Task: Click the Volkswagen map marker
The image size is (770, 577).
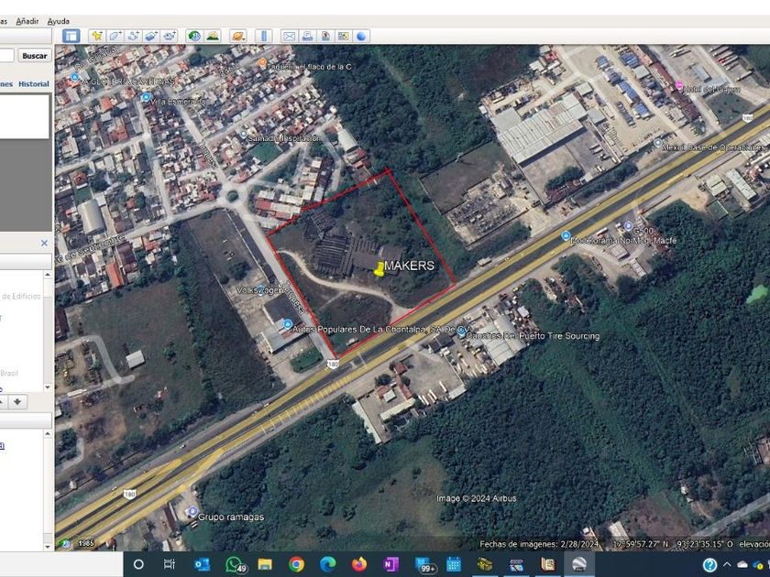Action: click(x=260, y=290)
